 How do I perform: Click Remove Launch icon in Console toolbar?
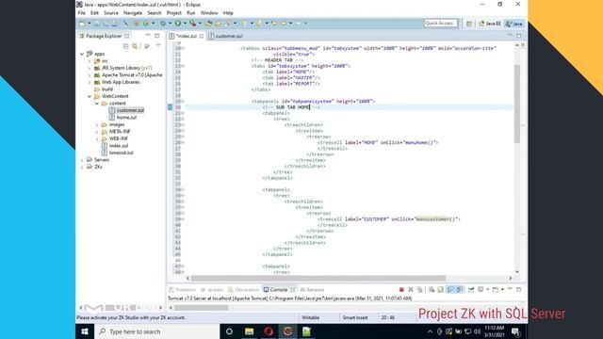pos(411,289)
